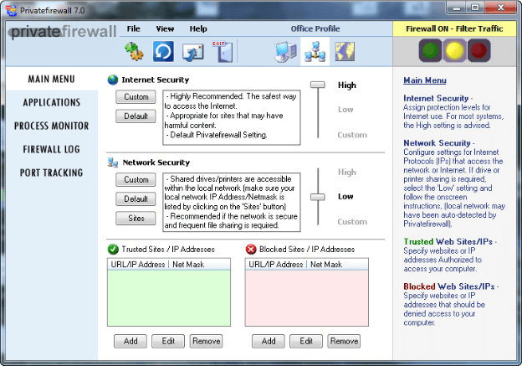The width and height of the screenshot is (522, 366).
Task: Click the Exit door toolbar icon
Action: tap(223, 51)
